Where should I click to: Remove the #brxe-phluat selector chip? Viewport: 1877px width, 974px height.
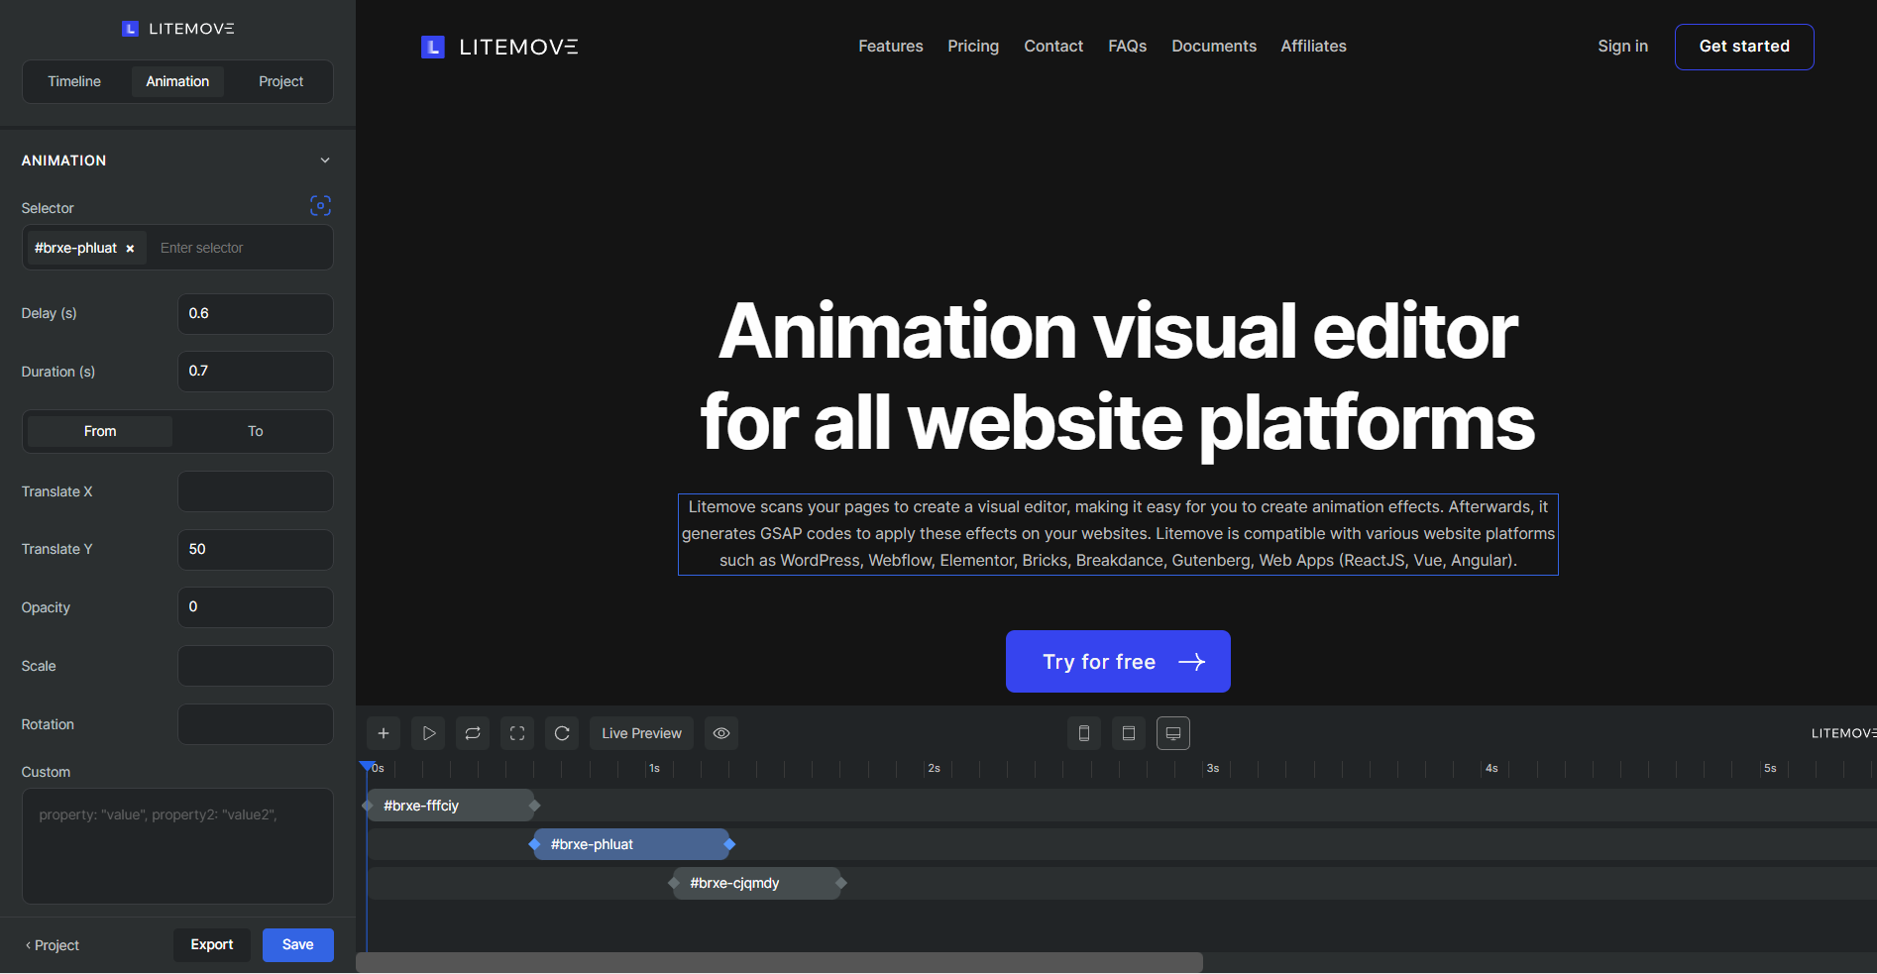click(130, 248)
